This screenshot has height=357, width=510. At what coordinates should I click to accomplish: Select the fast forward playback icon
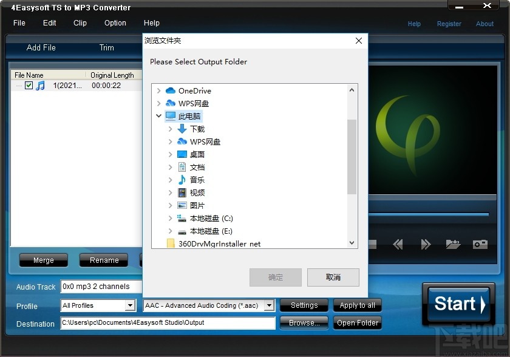425,243
